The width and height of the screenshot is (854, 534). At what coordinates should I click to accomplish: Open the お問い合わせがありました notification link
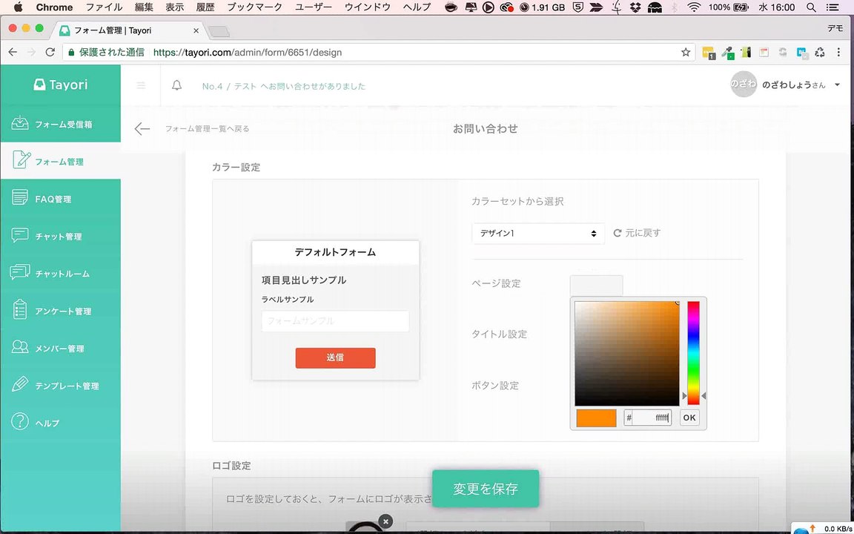coord(284,86)
